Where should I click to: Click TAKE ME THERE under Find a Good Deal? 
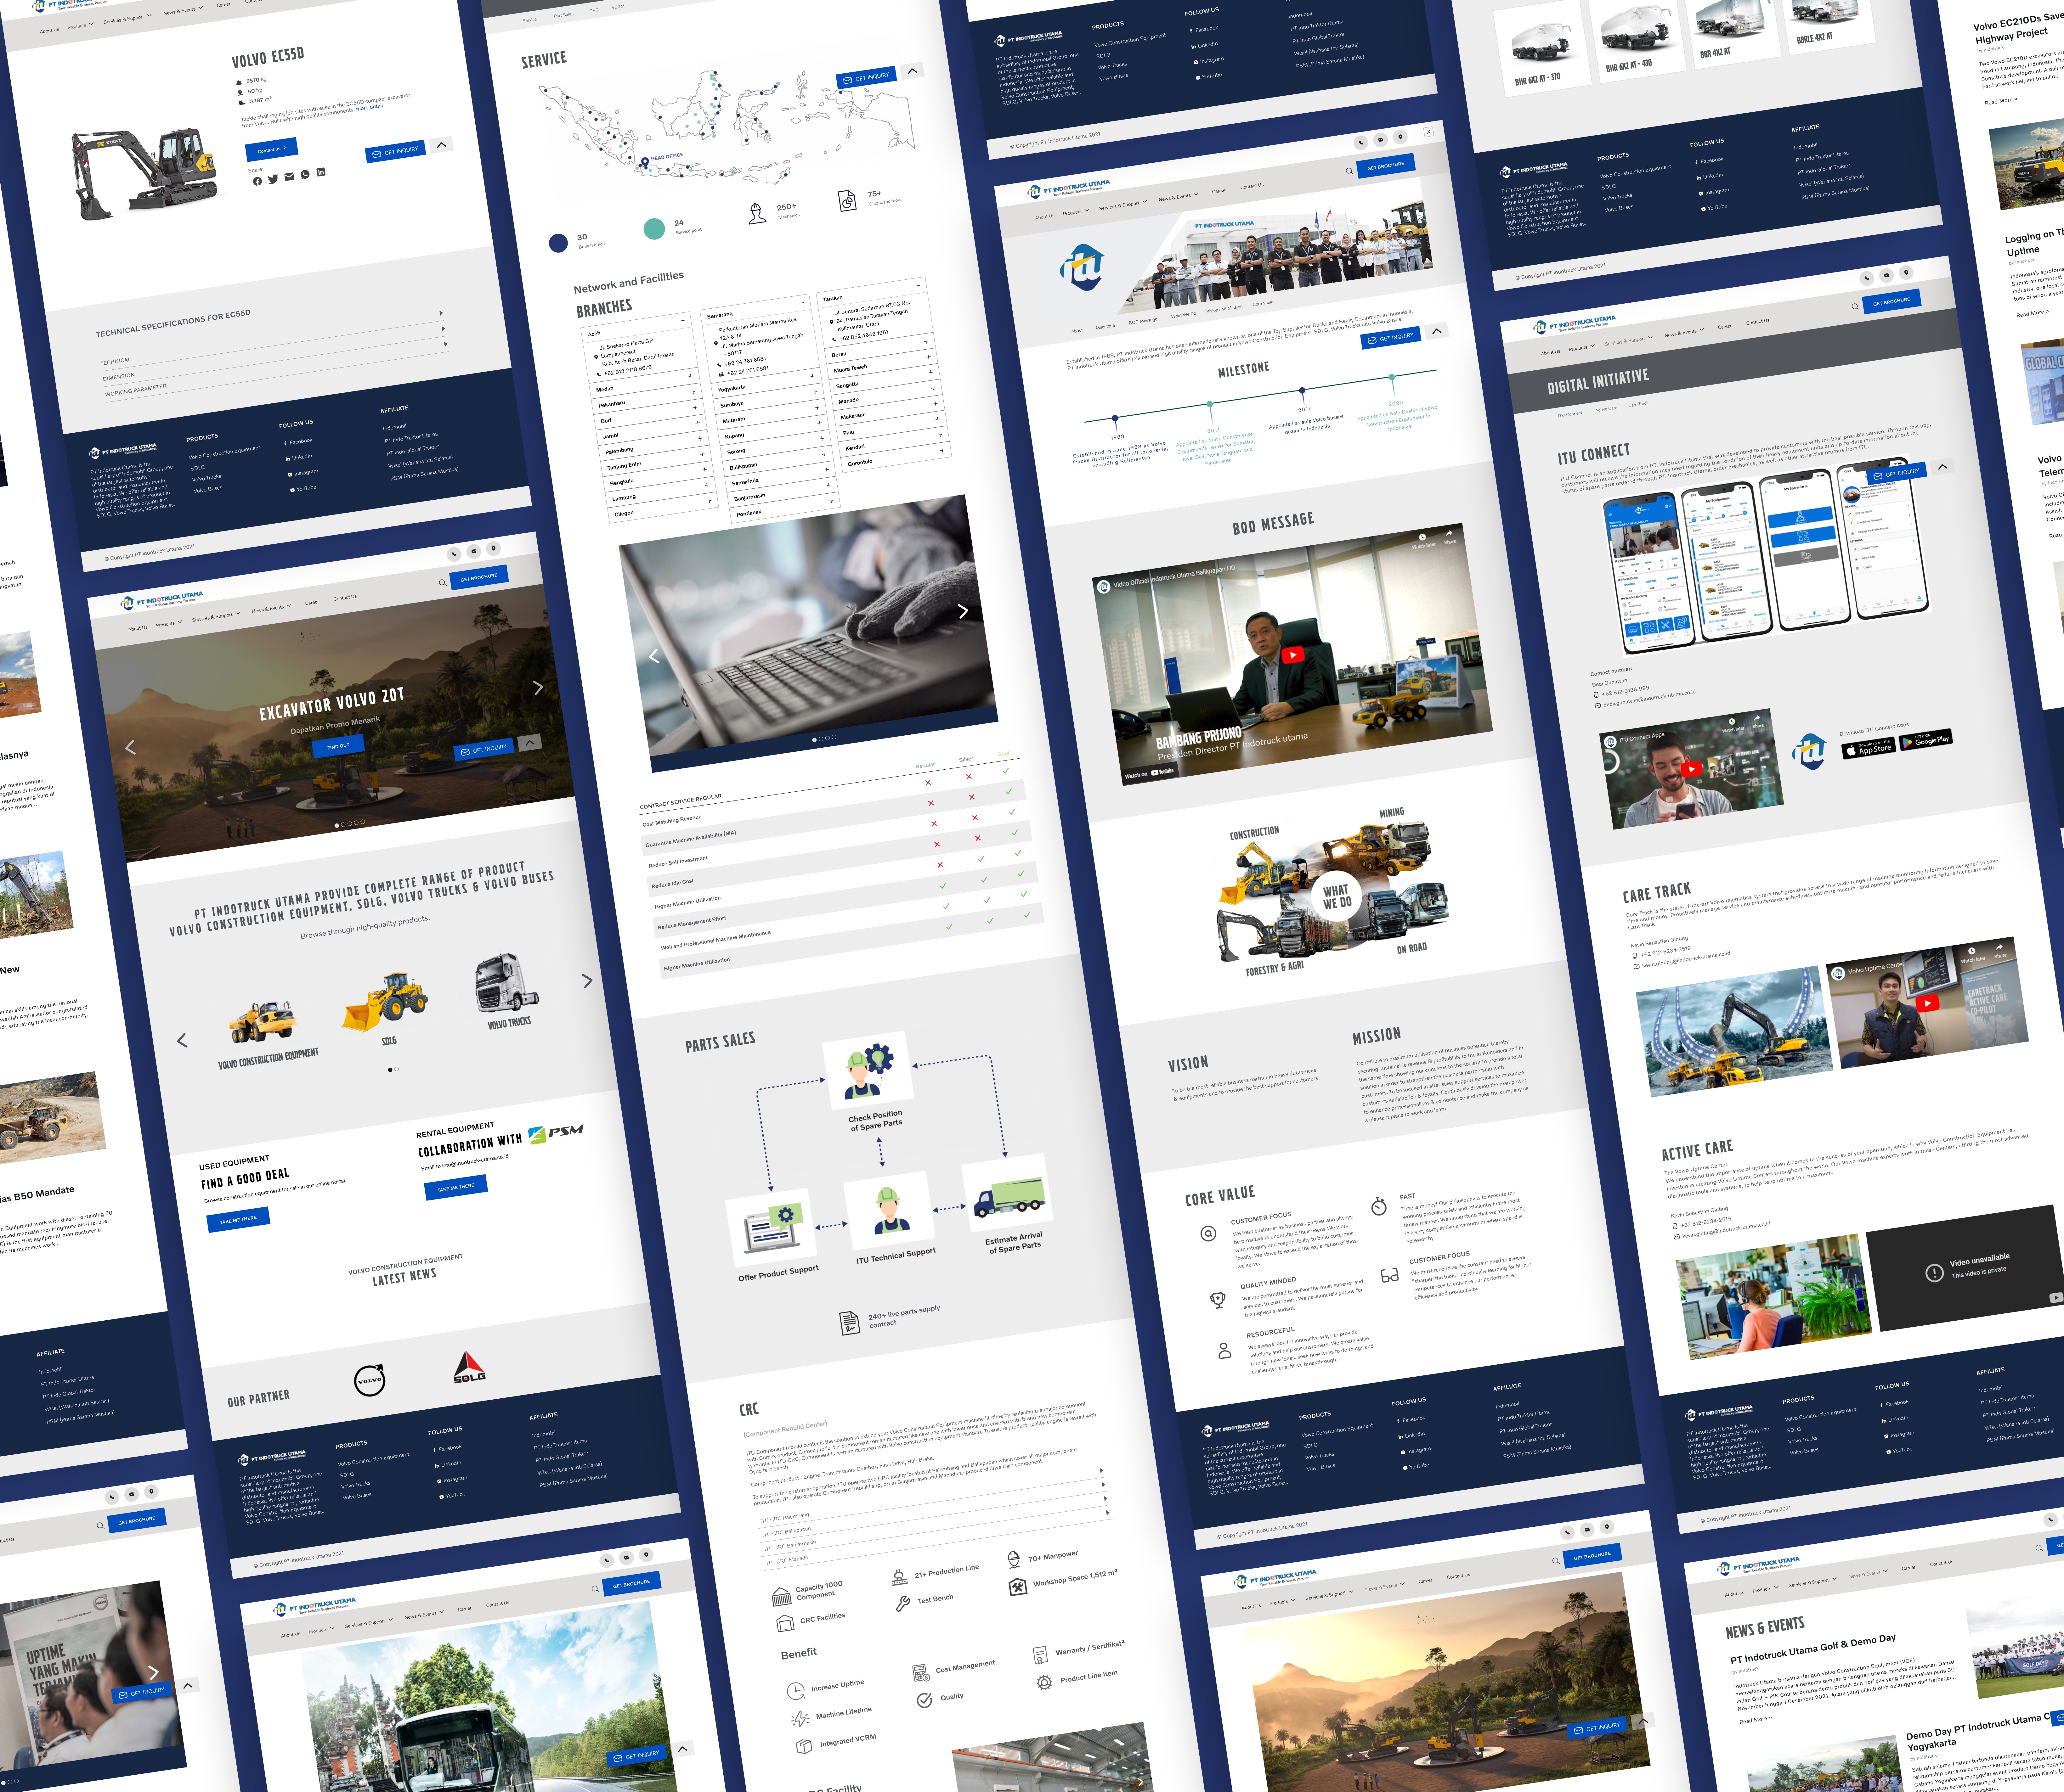(238, 1220)
